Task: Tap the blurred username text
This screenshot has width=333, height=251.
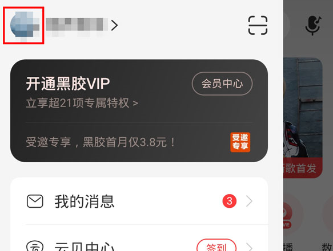Action: (x=77, y=25)
